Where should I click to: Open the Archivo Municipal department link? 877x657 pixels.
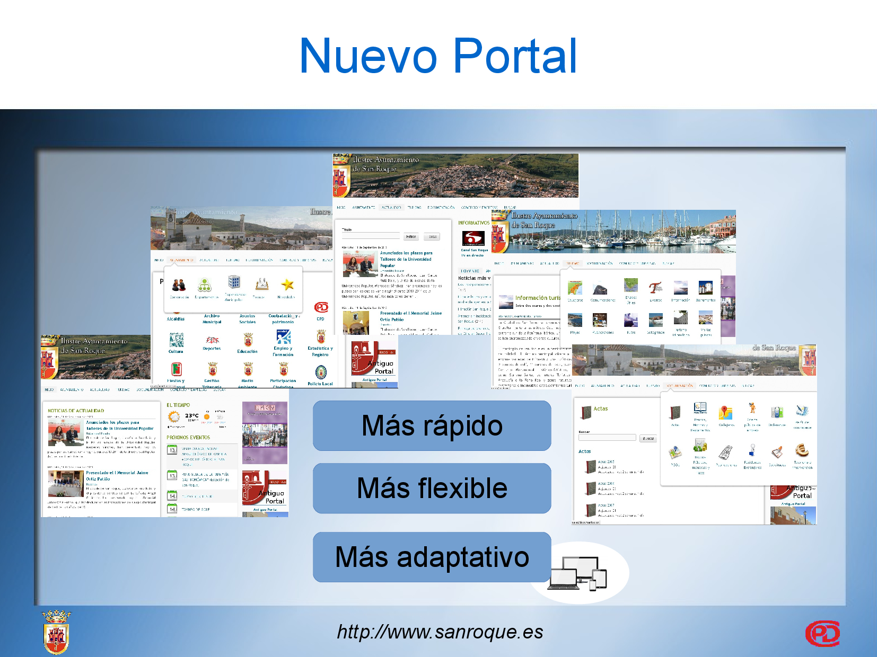tap(212, 319)
